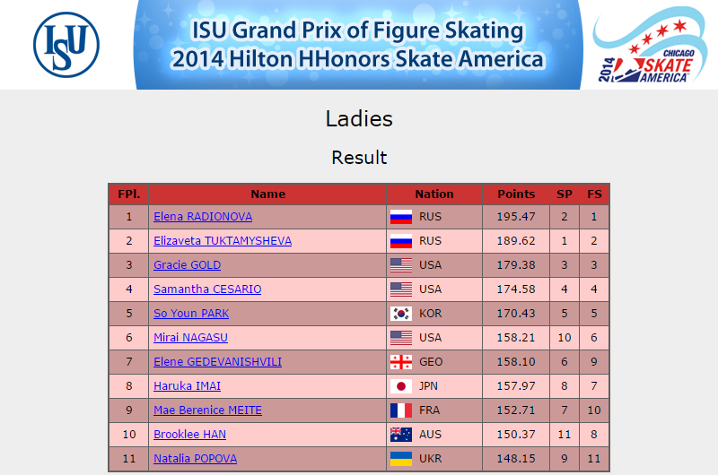This screenshot has width=718, height=475.
Task: Open So Youn PARK's link
Action: tap(191, 314)
